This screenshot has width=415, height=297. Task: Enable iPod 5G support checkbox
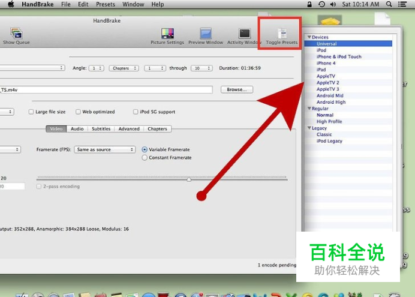coord(136,112)
